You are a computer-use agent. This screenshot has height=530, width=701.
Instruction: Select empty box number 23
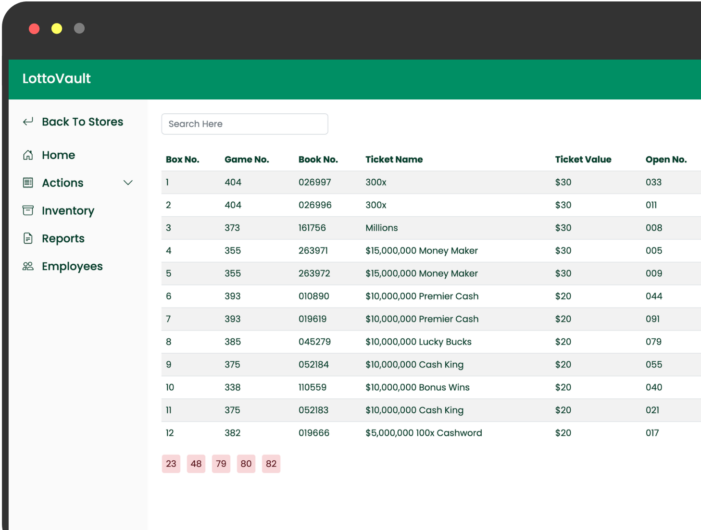(171, 464)
